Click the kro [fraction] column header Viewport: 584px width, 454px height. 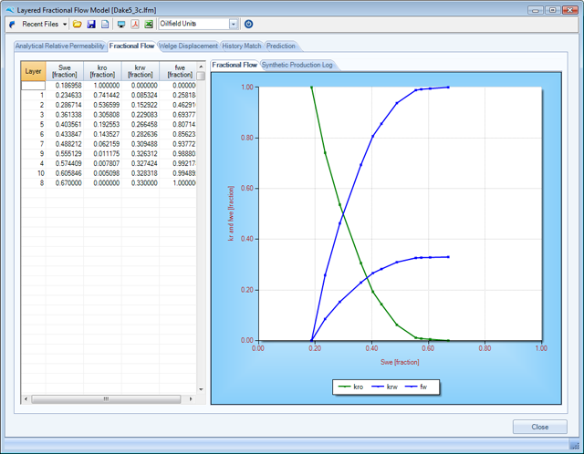[102, 71]
